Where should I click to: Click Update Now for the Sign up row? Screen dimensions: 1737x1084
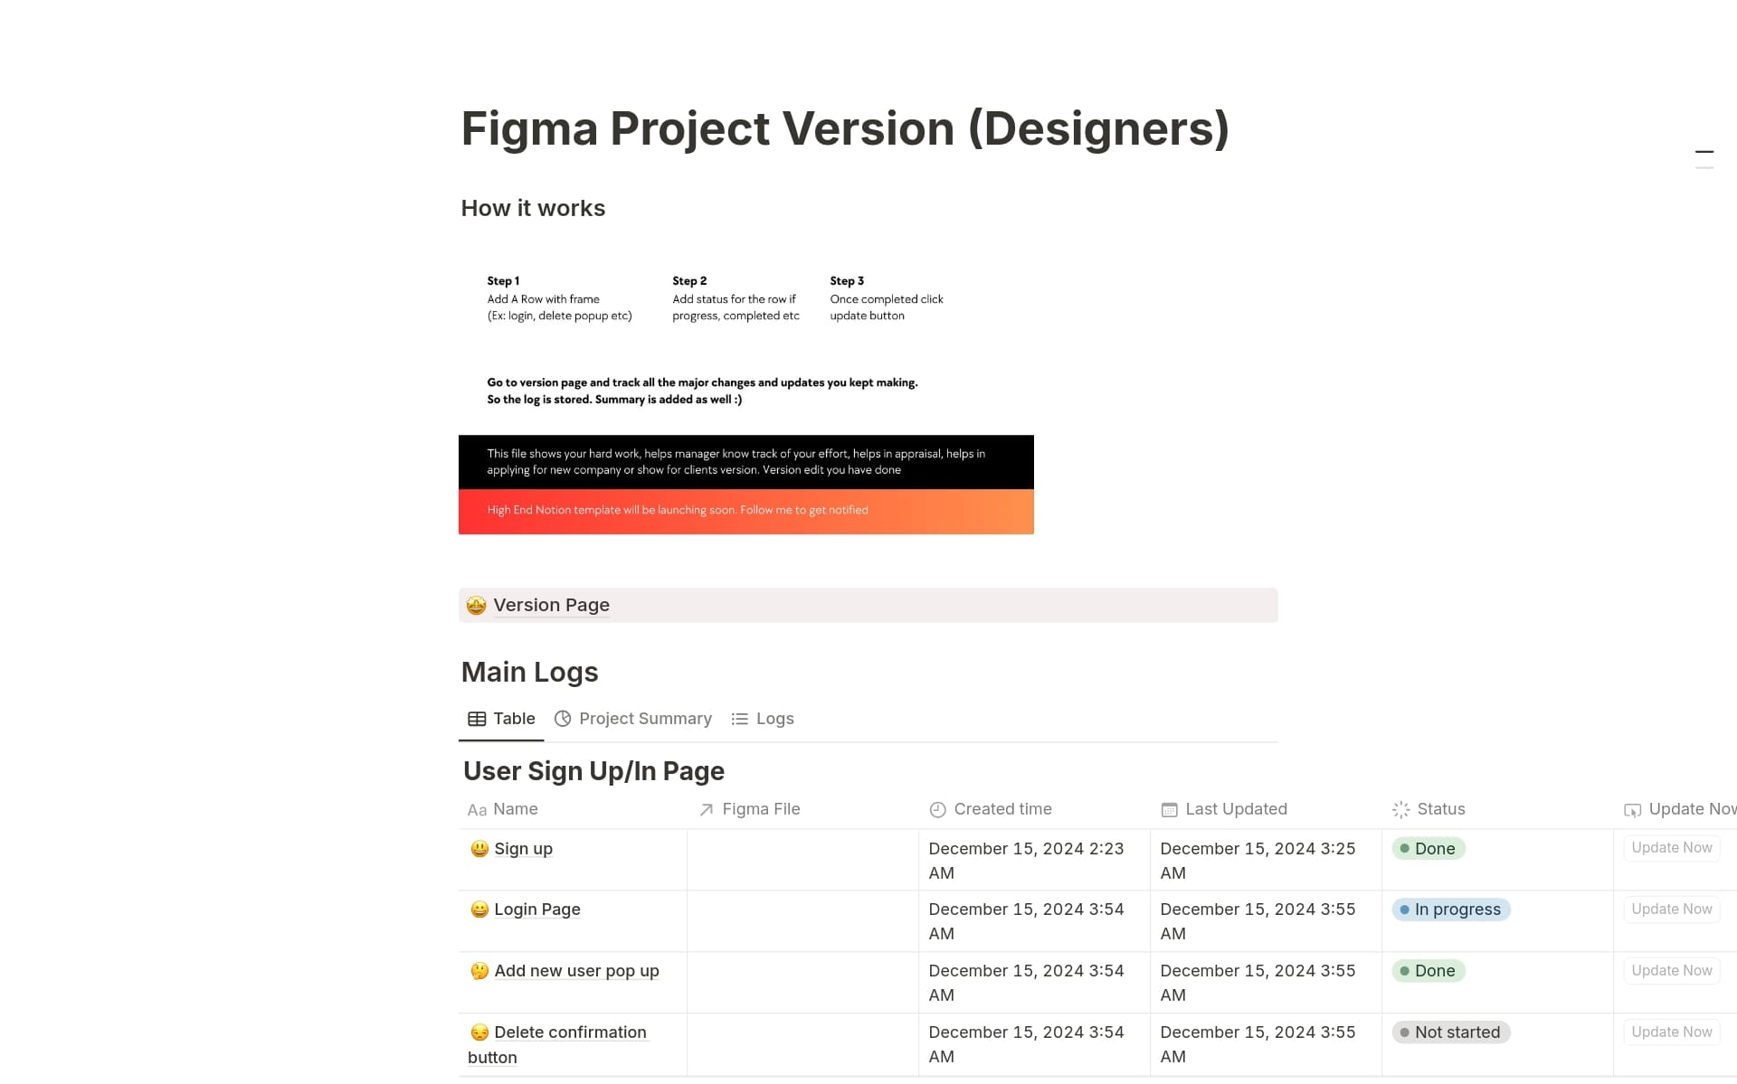point(1671,848)
